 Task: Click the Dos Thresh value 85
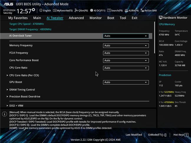pos(176,106)
